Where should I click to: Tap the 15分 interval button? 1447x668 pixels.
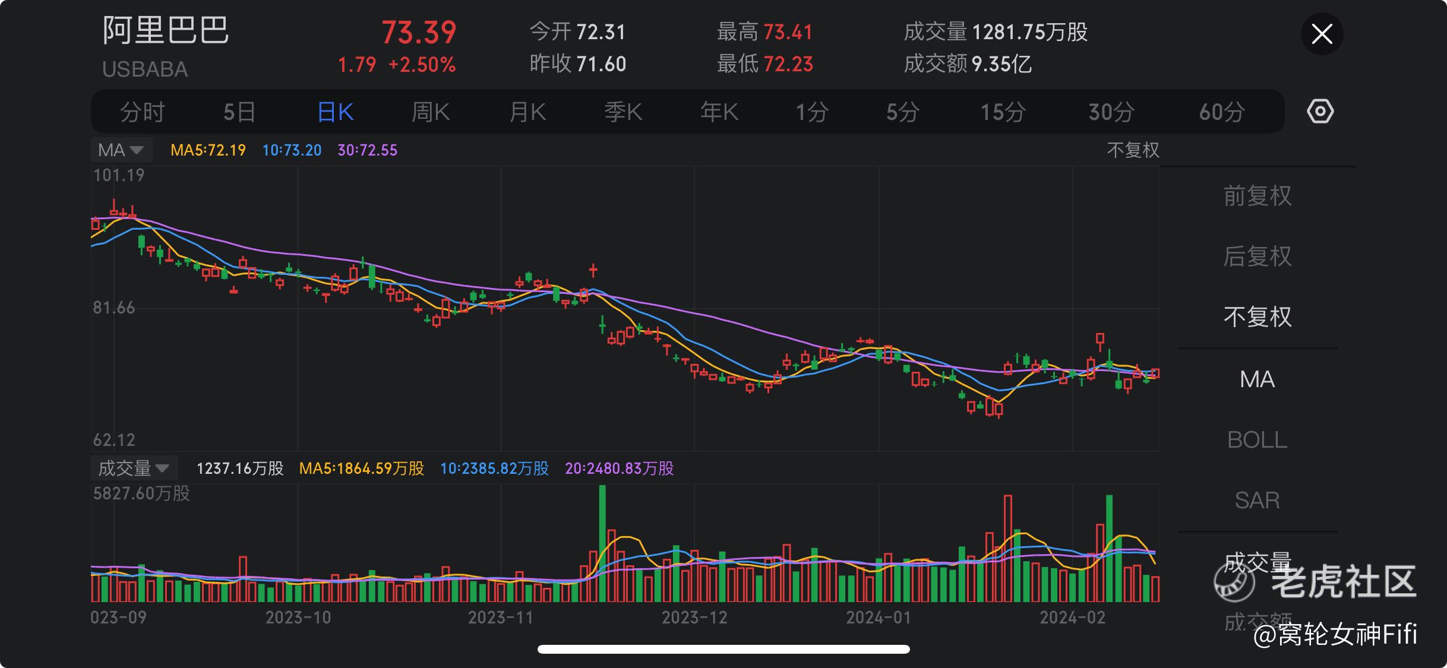coord(1003,112)
